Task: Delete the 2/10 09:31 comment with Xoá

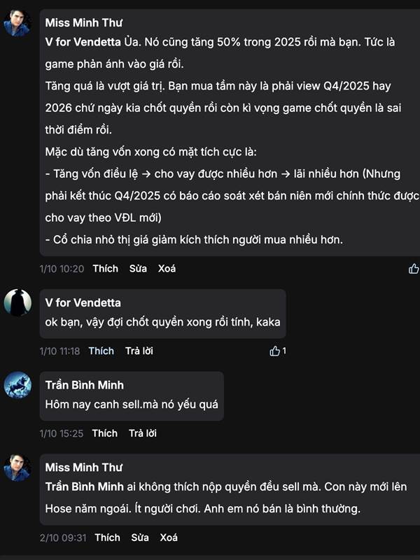Action: (x=169, y=538)
